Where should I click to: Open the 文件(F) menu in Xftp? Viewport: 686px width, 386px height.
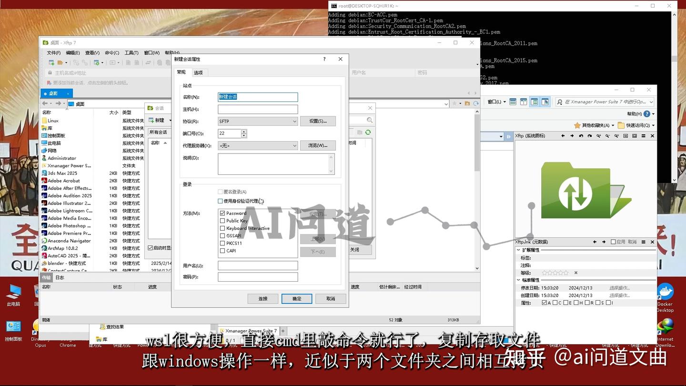point(53,53)
